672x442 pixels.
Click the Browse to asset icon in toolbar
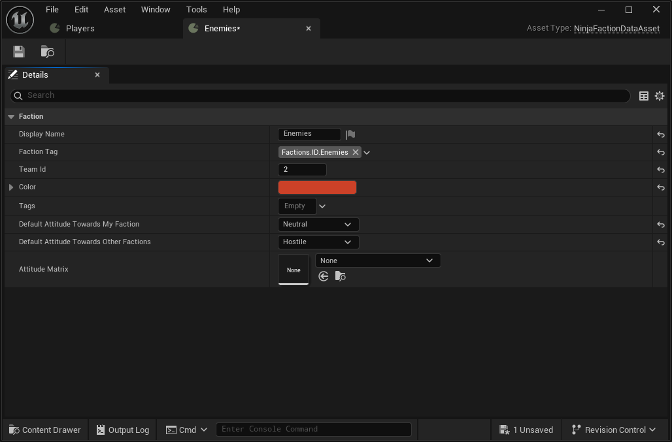click(x=47, y=52)
